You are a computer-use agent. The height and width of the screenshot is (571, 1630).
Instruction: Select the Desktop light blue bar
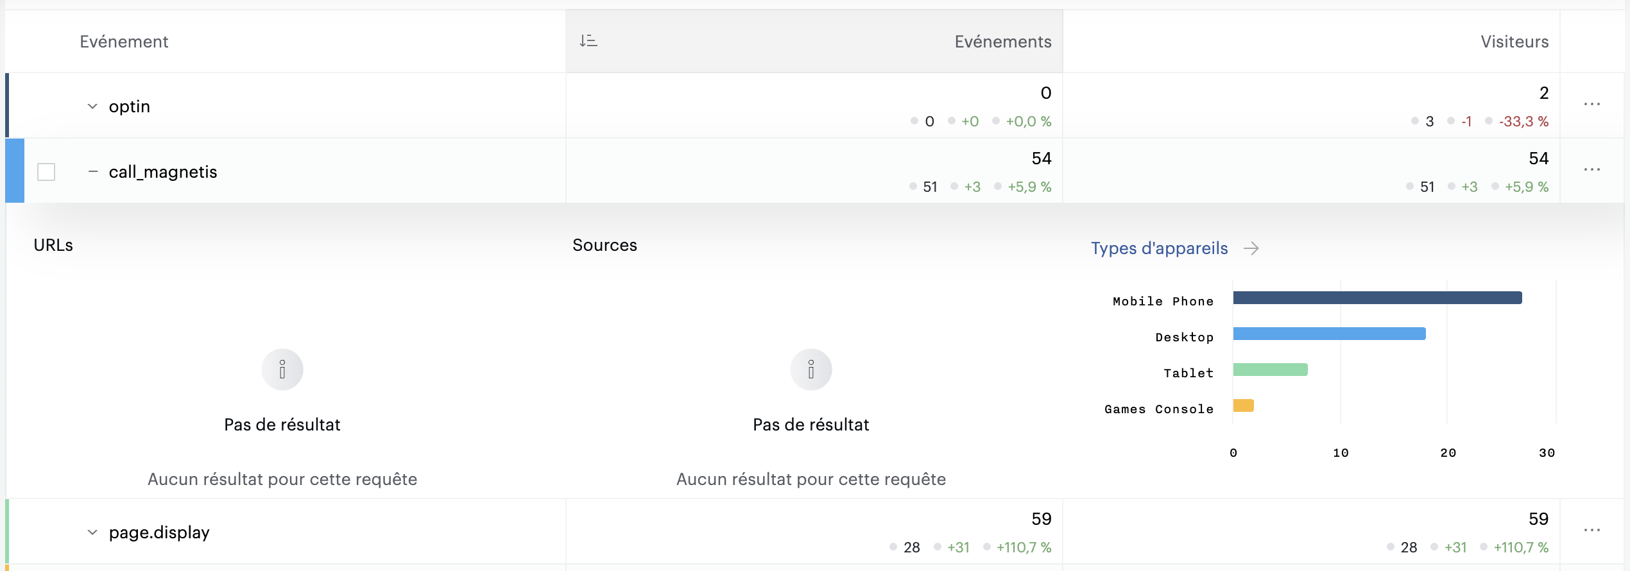(1329, 334)
